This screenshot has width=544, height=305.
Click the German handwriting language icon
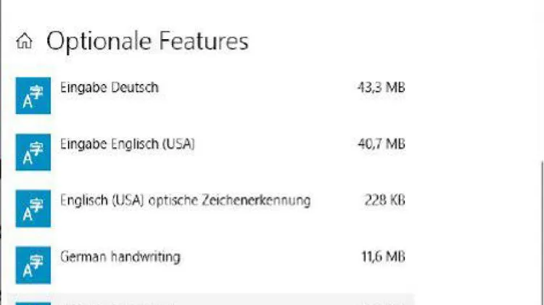click(x=33, y=265)
